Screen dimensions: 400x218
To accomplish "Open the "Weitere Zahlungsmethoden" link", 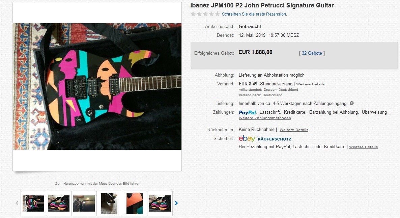I will pos(265,118).
